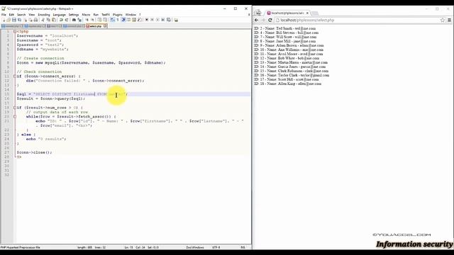This screenshot has height=255, width=454.
Task: Click the Chrome user profile icon
Action: pos(258,13)
